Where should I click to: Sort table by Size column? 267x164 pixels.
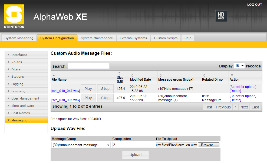(119, 73)
